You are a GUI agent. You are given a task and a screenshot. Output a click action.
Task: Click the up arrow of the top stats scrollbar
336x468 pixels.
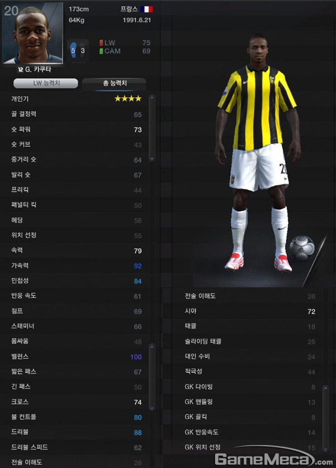[x=152, y=97]
